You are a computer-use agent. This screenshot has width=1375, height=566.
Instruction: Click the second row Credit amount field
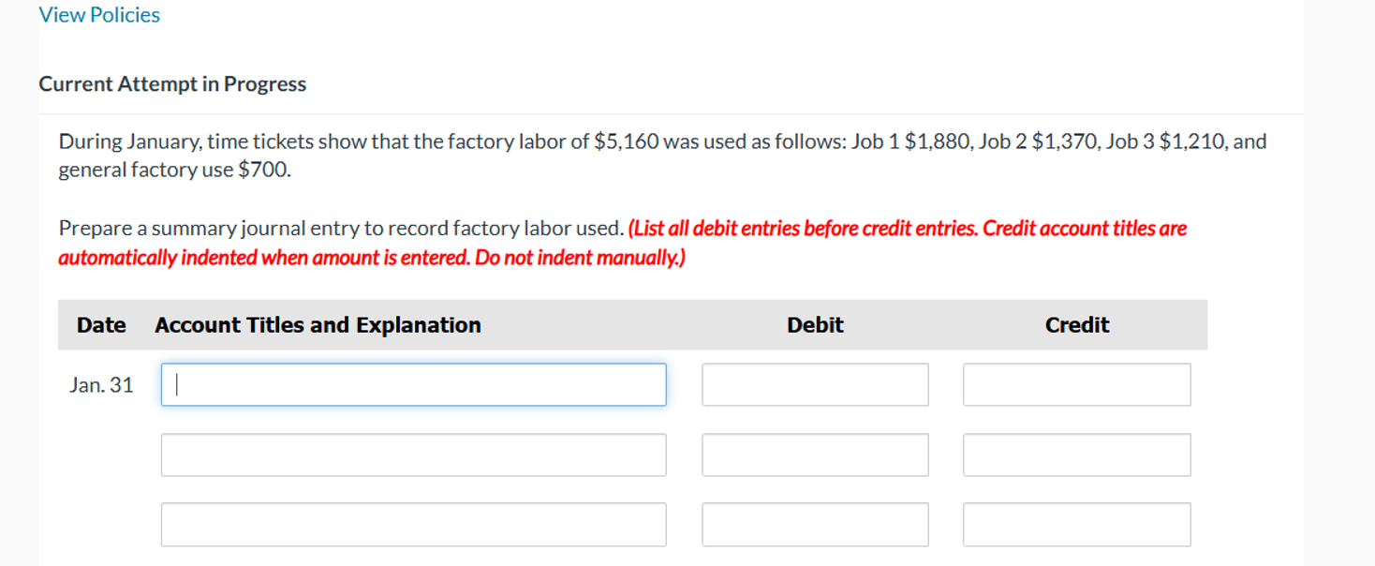click(1075, 454)
